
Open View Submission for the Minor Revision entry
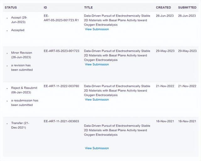(97, 64)
